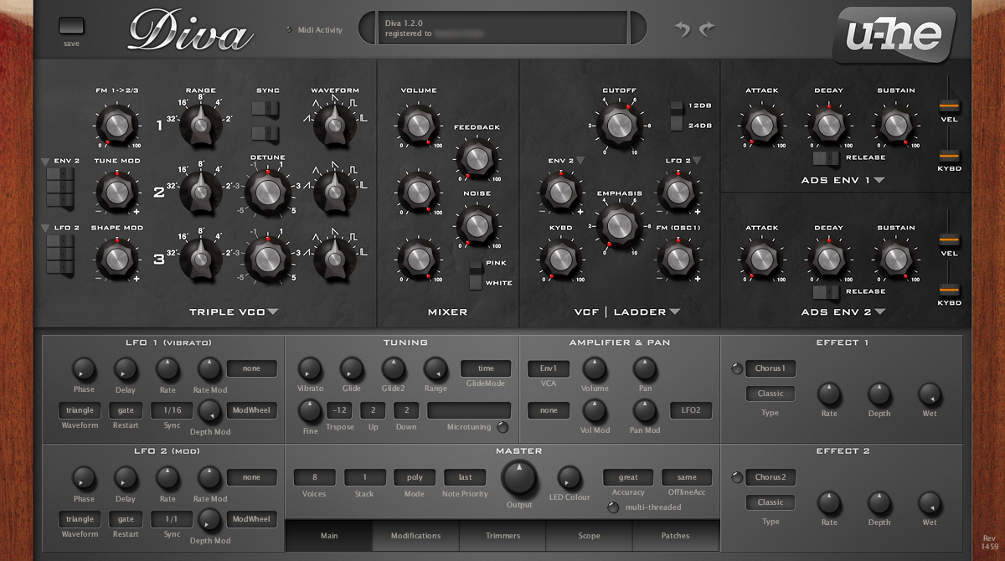Viewport: 1005px width, 561px height.
Task: Click the u-he logo
Action: tap(894, 35)
